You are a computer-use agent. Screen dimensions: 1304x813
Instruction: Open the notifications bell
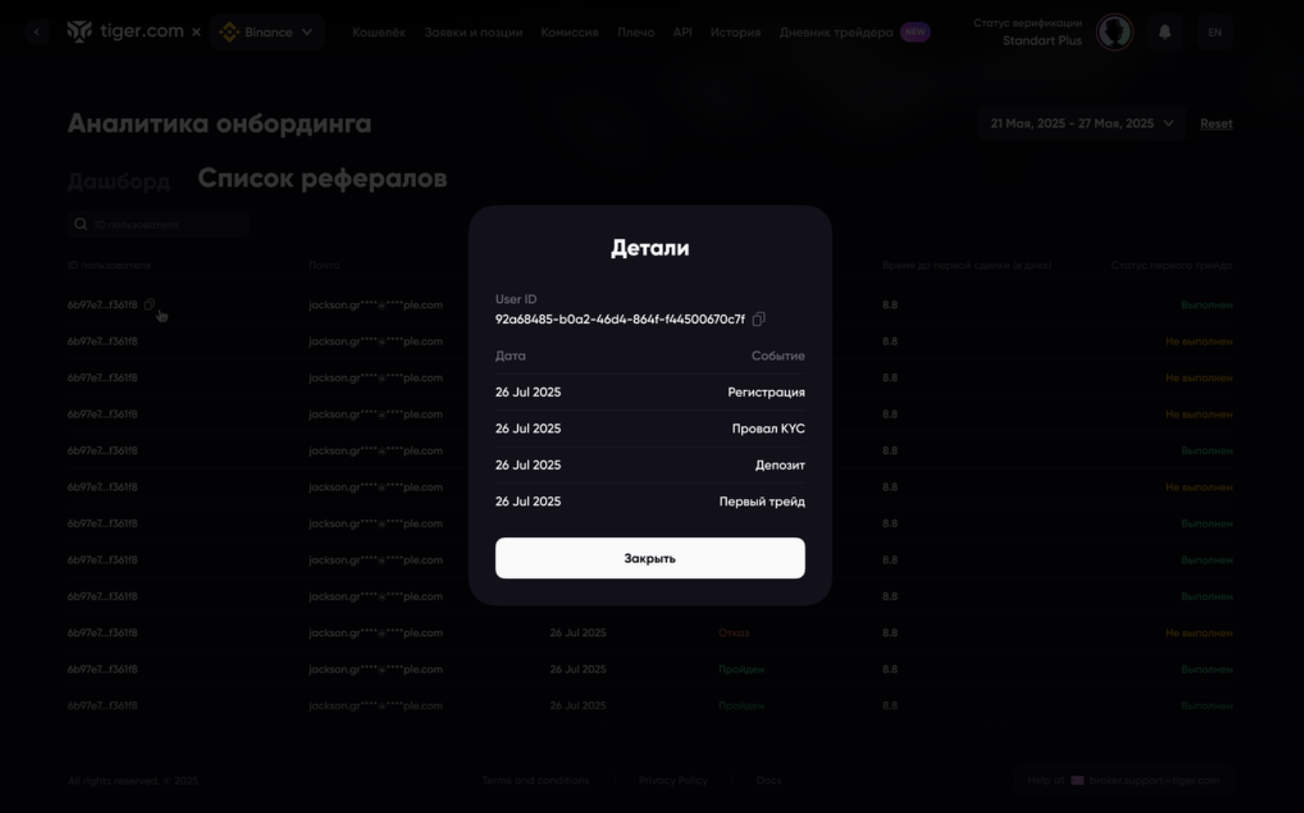1164,33
